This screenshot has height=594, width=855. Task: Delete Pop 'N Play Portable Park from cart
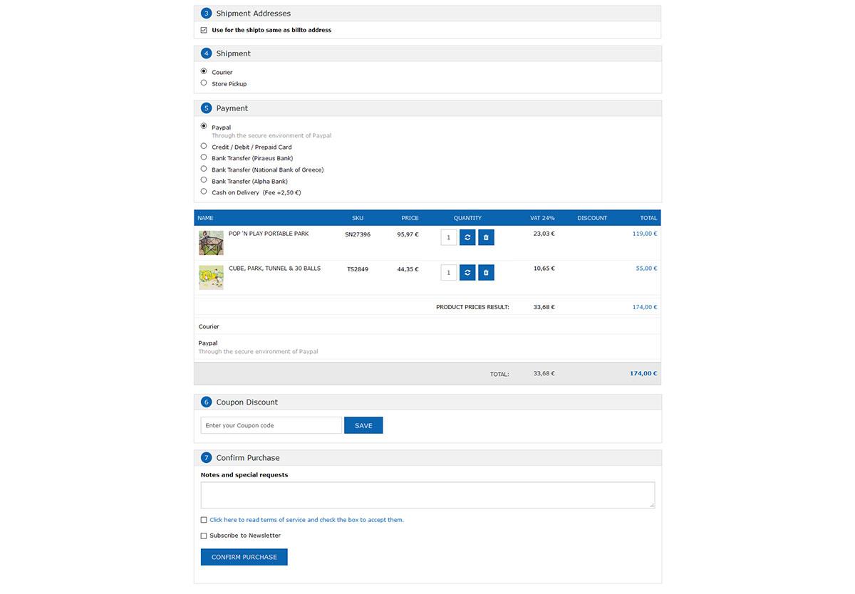pos(486,237)
